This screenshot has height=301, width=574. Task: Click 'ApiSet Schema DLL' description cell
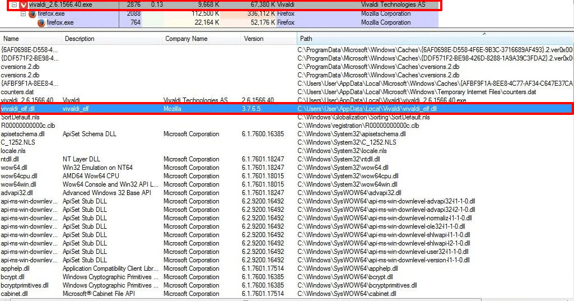click(x=90, y=134)
